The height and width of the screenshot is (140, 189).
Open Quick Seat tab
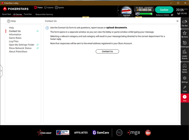(x=6, y=14)
